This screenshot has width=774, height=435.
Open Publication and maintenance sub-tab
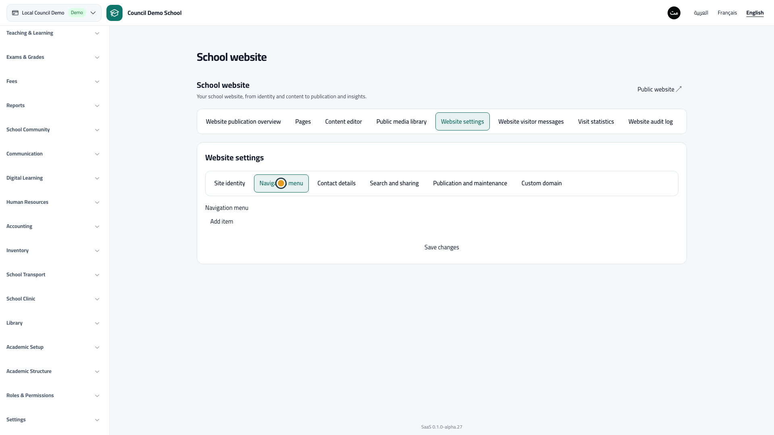[x=470, y=183]
